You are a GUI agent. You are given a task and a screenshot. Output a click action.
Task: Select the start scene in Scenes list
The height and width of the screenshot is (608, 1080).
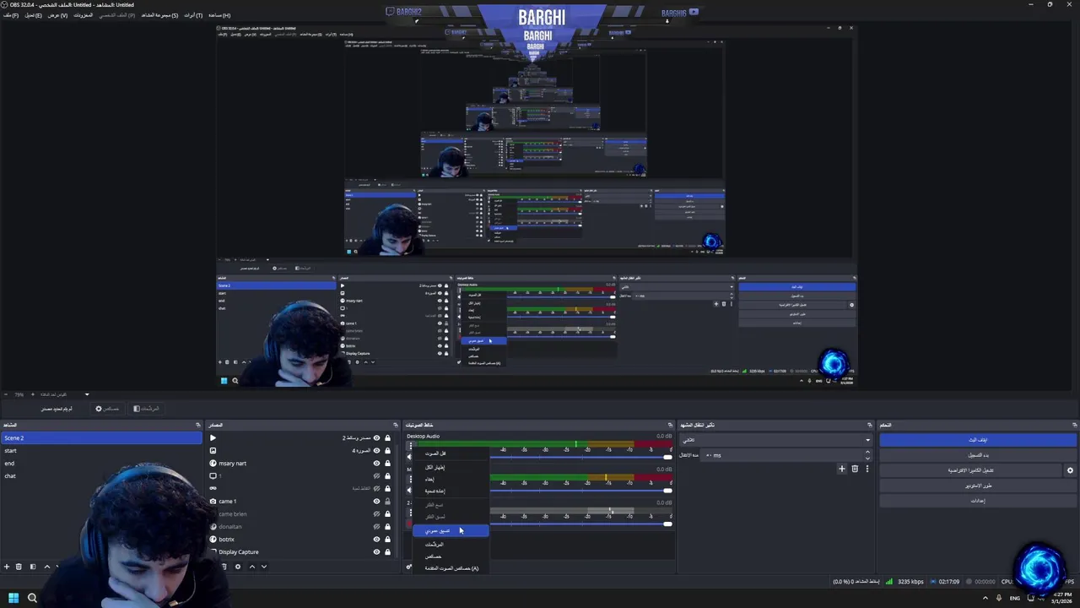tap(101, 451)
